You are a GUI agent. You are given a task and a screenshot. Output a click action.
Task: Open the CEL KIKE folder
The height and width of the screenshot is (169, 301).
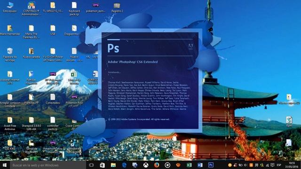10,145
